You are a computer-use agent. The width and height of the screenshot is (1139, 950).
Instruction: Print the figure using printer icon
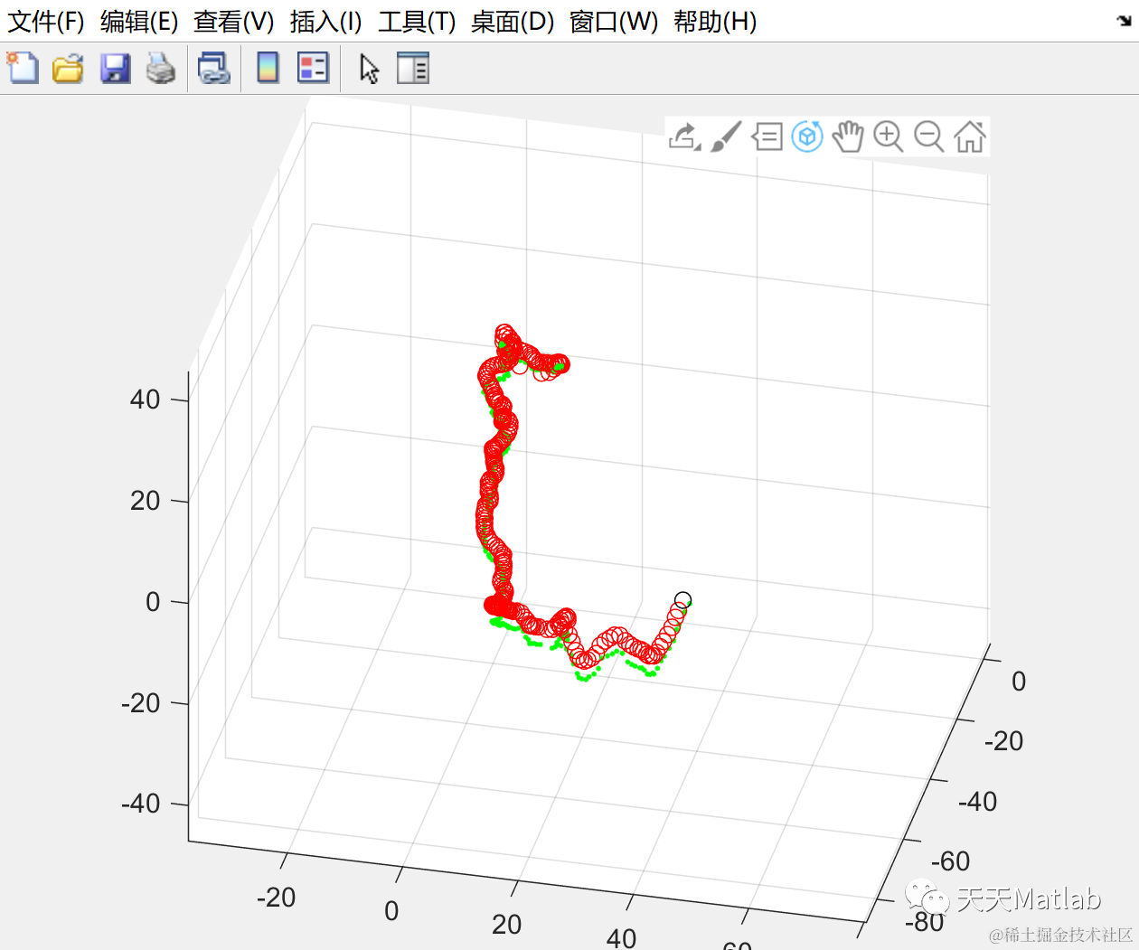click(161, 68)
